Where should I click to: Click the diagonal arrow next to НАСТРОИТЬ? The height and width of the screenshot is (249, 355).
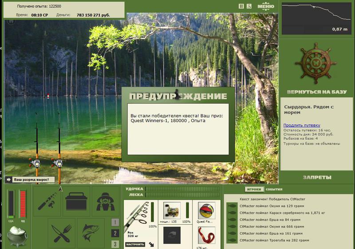[x=151, y=245]
